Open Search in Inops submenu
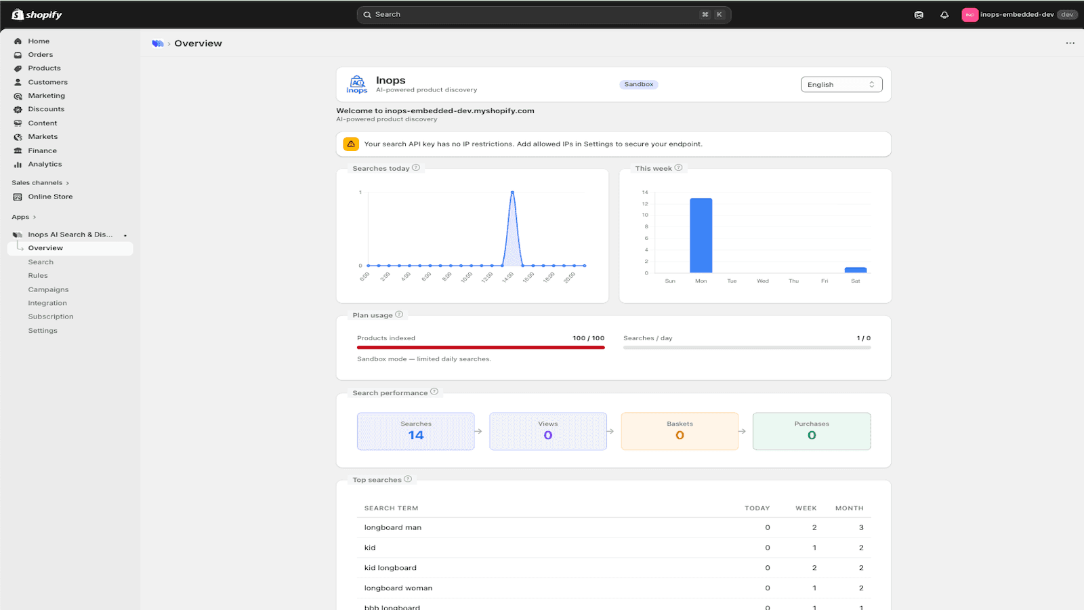 (41, 262)
